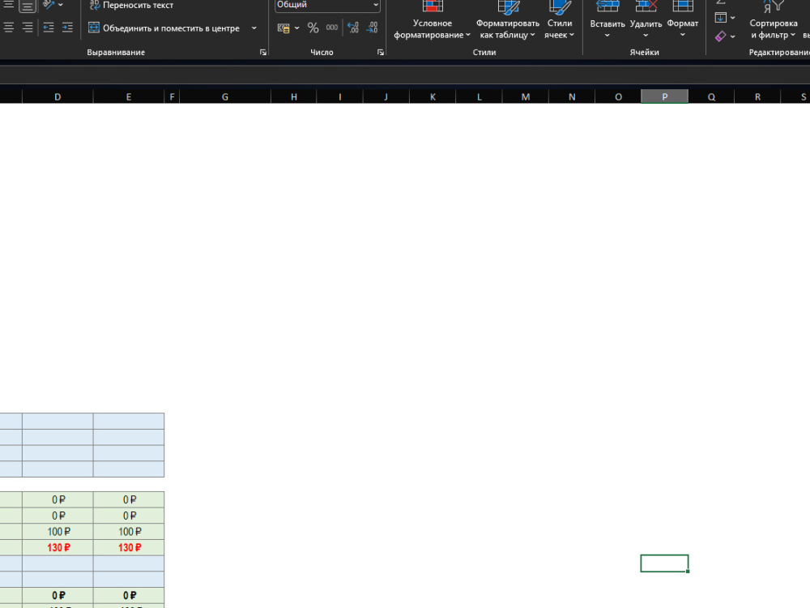Viewport: 810px width, 608px height.
Task: Click the center horizontal alignment icon
Action: click(8, 28)
